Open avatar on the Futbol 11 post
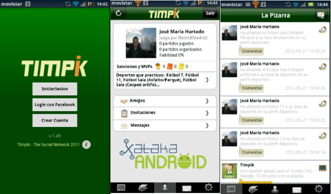 pyautogui.click(x=229, y=106)
